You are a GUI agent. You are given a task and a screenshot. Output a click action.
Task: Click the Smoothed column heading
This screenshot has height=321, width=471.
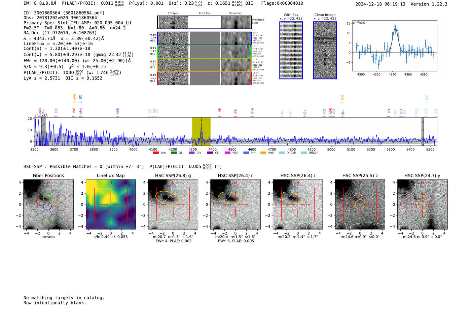pyautogui.click(x=235, y=13)
